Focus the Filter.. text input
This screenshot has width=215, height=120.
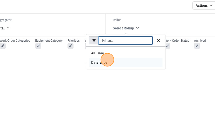click(x=125, y=40)
